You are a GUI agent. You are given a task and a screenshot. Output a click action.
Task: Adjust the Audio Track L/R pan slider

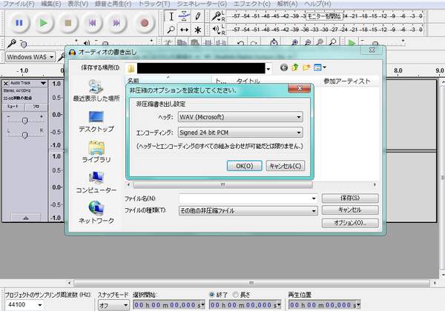coord(25,135)
